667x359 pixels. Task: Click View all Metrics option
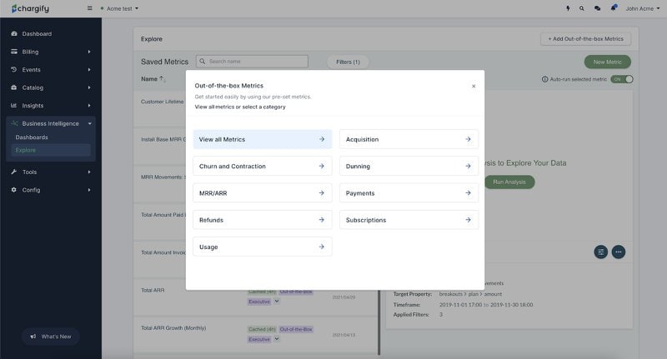click(263, 139)
